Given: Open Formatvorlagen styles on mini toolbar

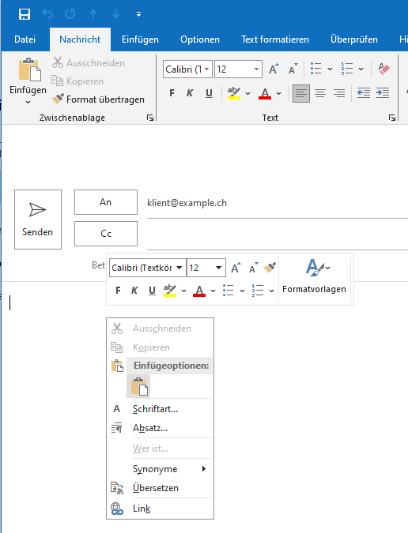Looking at the screenshot, I should (315, 276).
